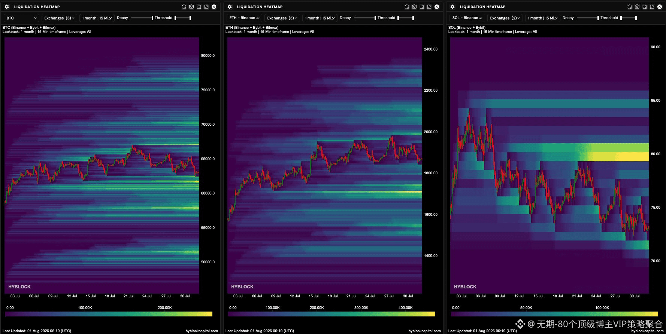Click the 80.00 price label on SOL chart

656,154
